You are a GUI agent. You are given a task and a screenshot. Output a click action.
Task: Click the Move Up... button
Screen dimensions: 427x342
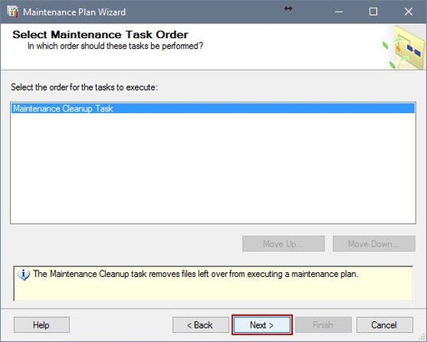click(284, 244)
